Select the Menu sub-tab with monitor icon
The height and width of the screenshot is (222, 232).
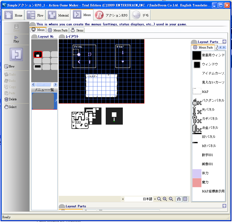click(x=38, y=30)
